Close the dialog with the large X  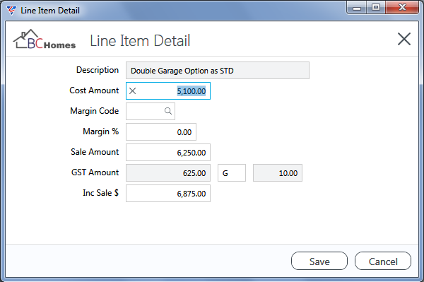coord(404,39)
